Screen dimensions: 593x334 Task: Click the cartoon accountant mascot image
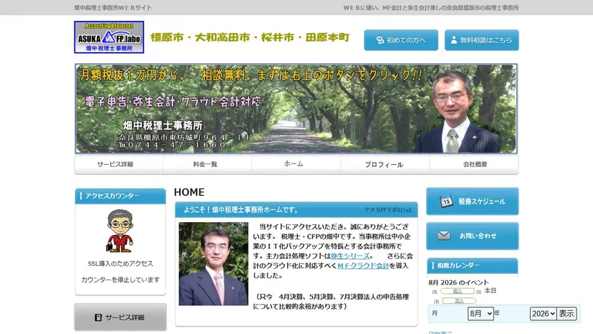pyautogui.click(x=120, y=231)
